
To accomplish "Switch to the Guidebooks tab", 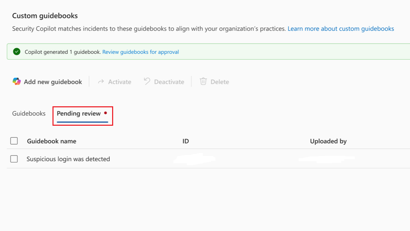I will [x=29, y=113].
